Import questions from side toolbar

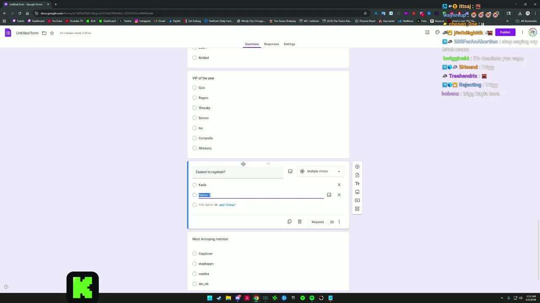coord(357,175)
